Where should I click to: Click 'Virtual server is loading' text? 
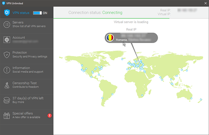tap(131, 22)
